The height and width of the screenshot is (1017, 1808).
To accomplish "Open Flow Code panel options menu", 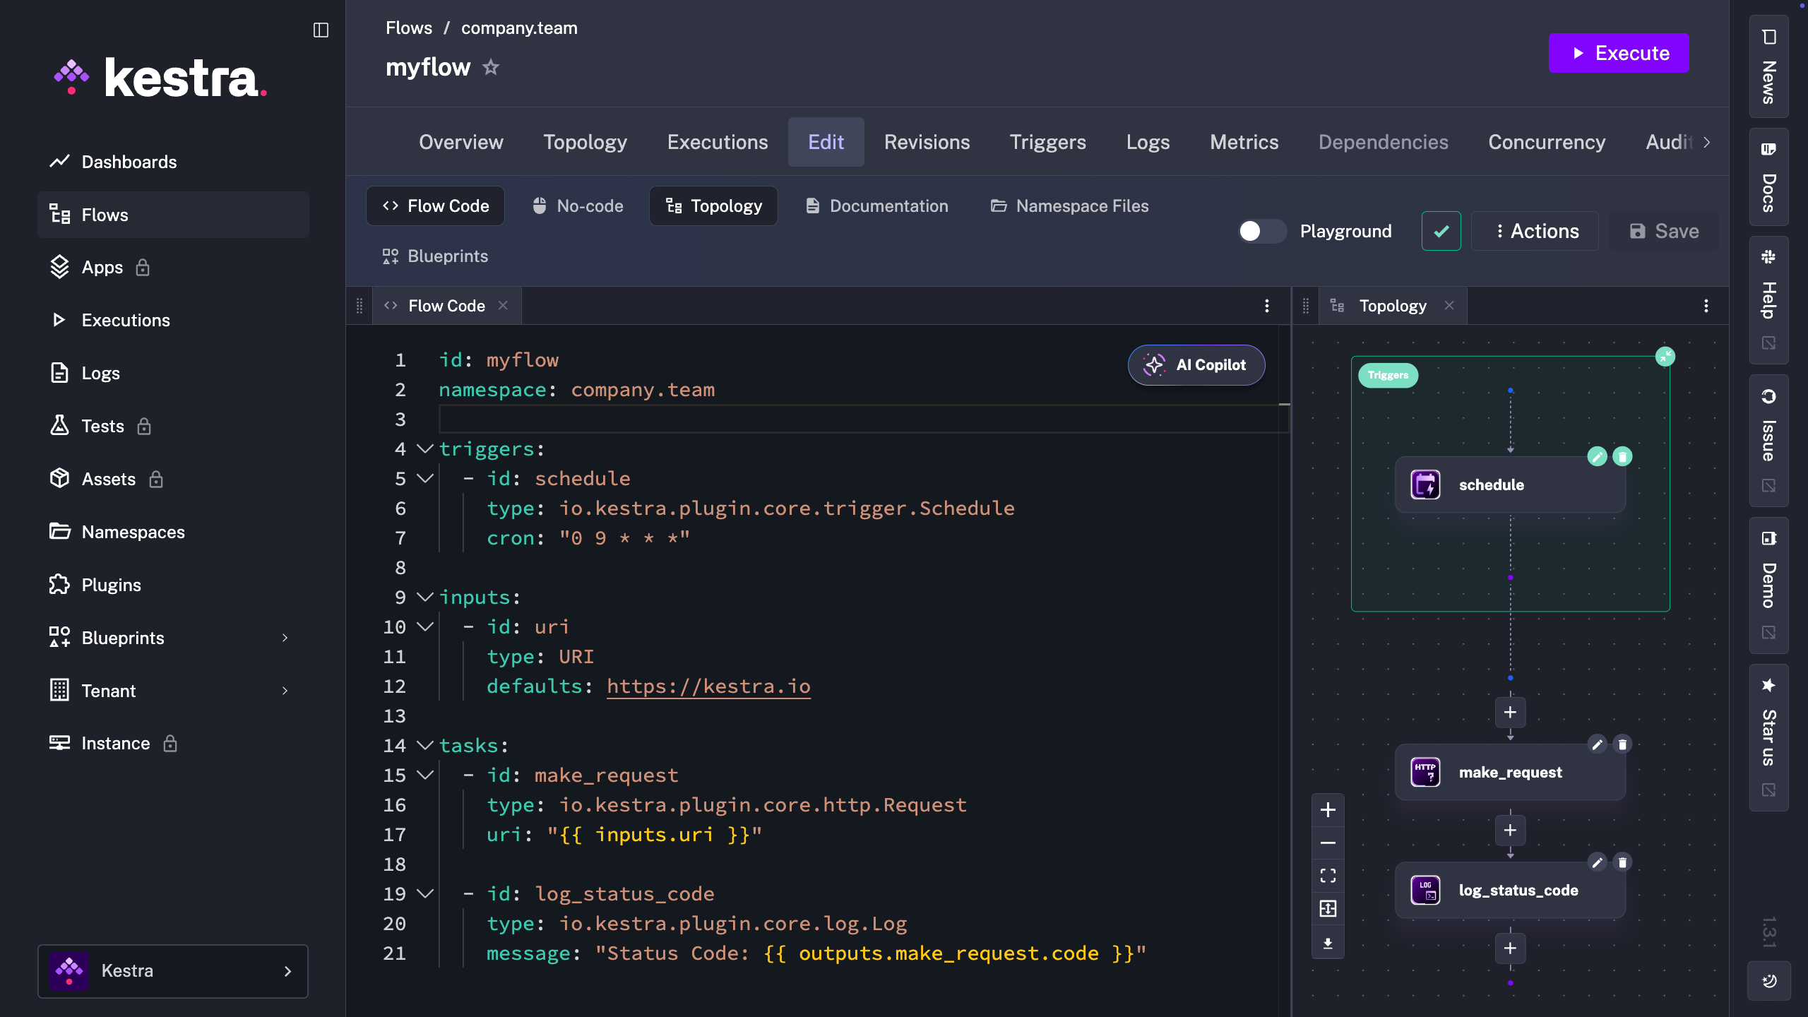I will point(1267,306).
